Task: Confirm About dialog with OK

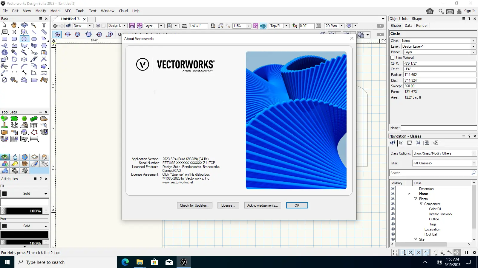Action: (297, 205)
